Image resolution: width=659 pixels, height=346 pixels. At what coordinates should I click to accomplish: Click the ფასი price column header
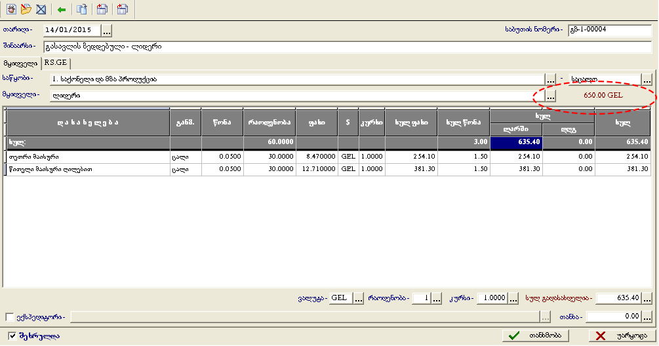pos(317,123)
